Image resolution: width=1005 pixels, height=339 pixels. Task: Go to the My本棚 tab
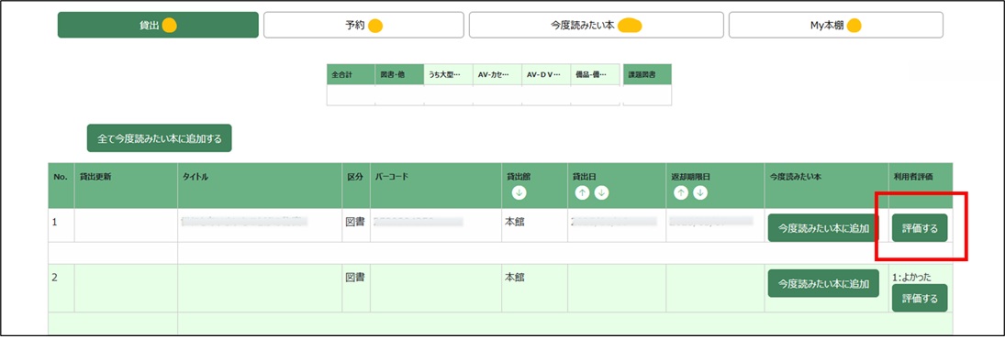[836, 25]
